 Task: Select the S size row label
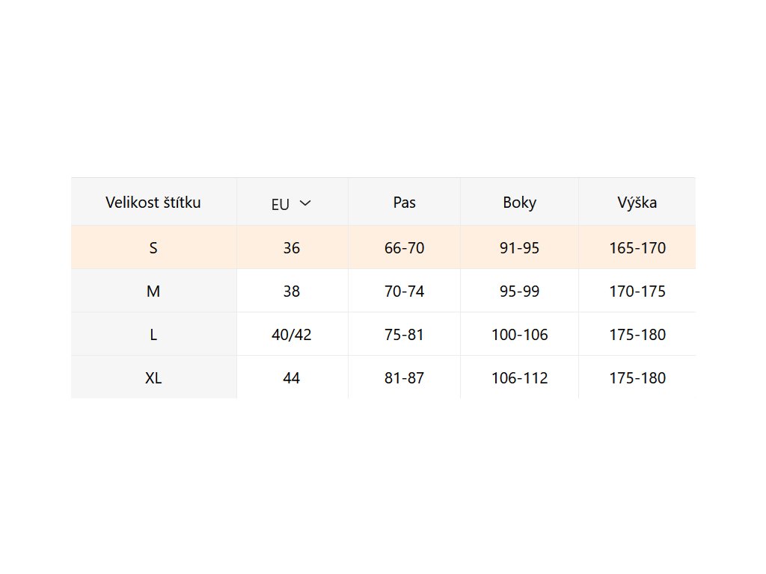tap(153, 248)
